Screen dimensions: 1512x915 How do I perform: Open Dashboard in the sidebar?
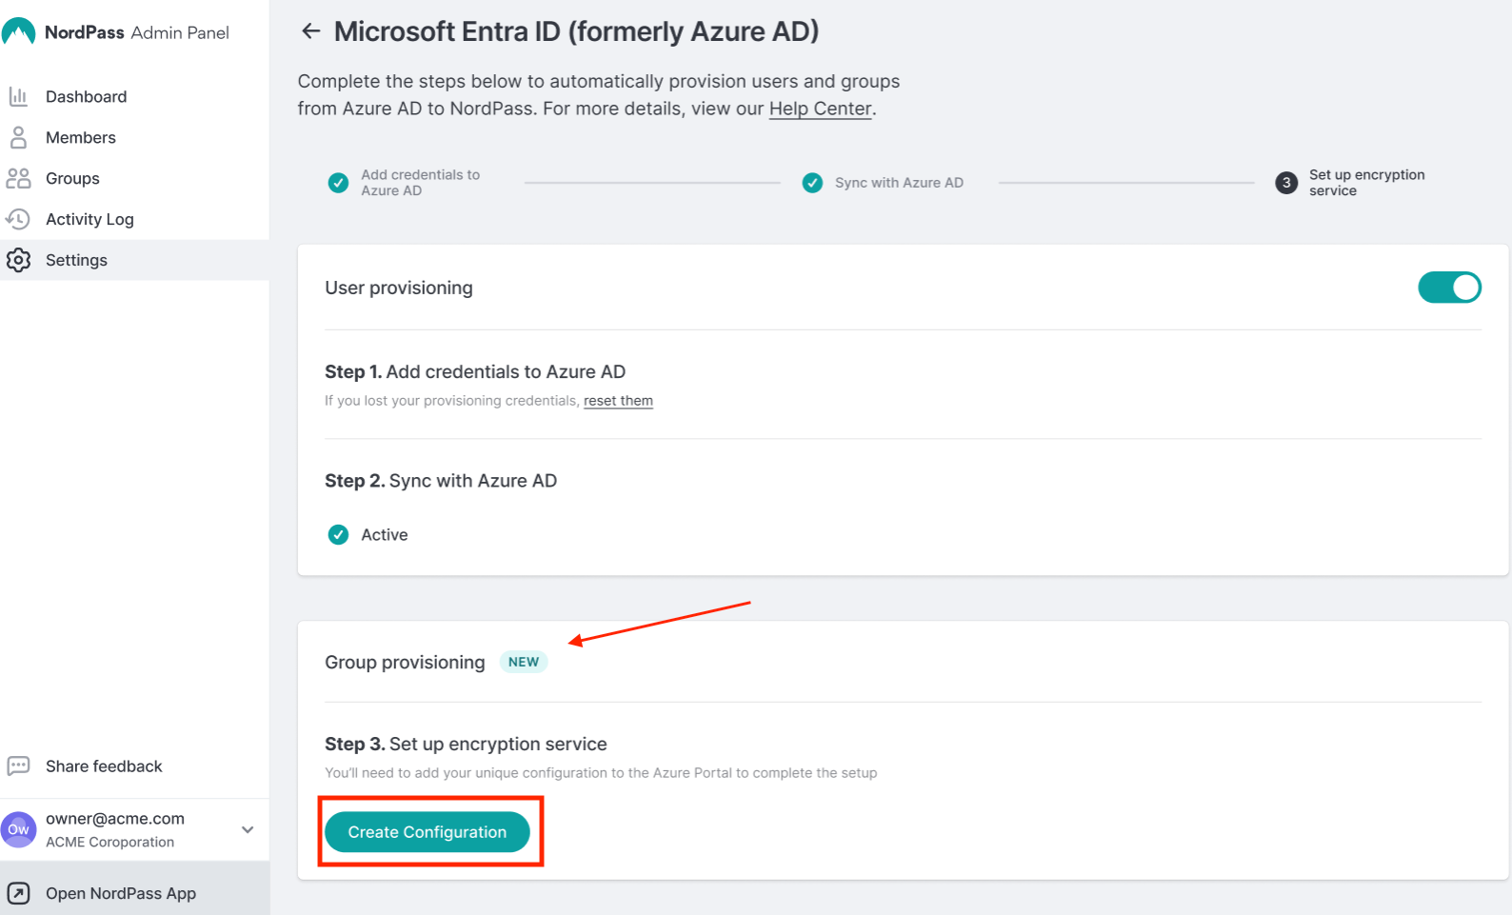pyautogui.click(x=134, y=96)
